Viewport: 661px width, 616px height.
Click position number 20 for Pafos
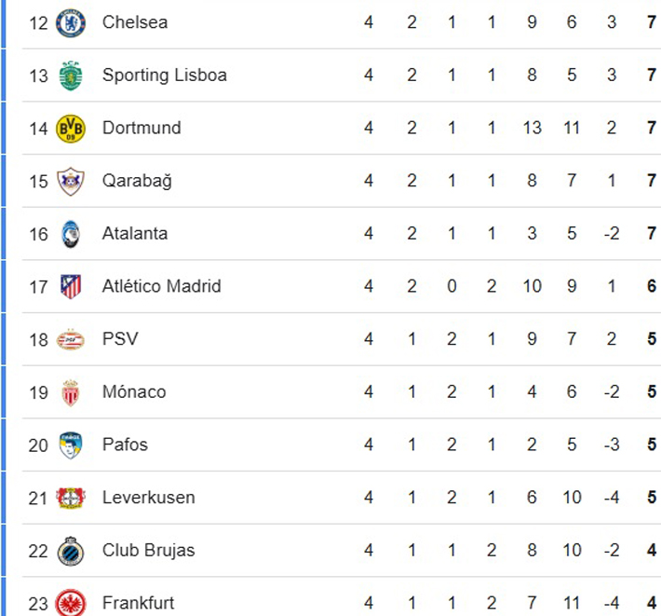[x=38, y=445]
